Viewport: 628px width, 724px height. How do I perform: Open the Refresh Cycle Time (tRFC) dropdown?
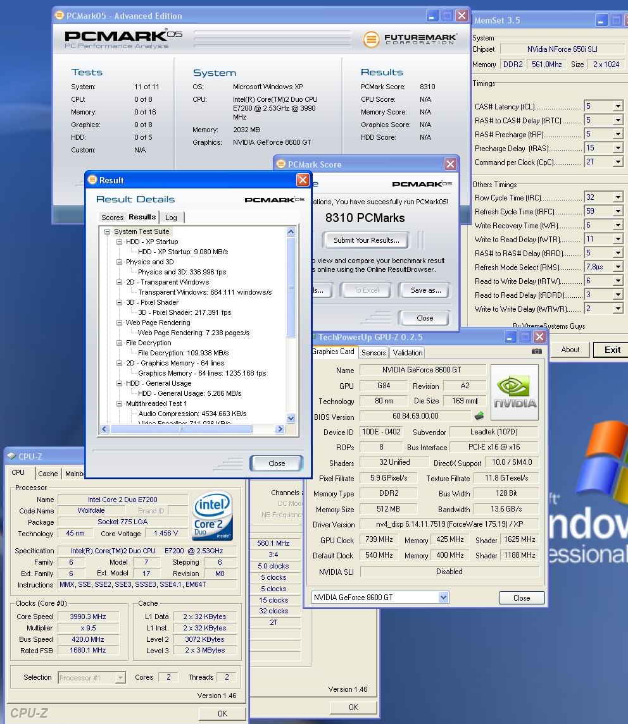(x=618, y=211)
